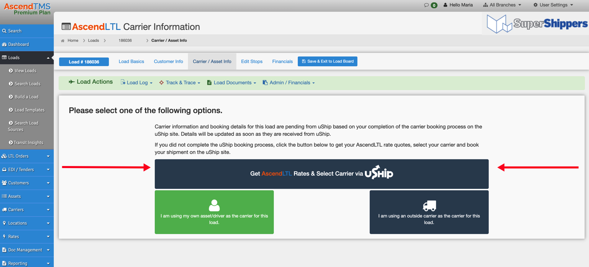Go to Dashboard from the sidebar
The width and height of the screenshot is (589, 267).
[x=18, y=44]
